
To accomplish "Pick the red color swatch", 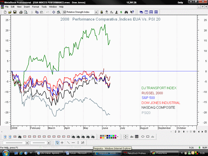I will 101,138.
